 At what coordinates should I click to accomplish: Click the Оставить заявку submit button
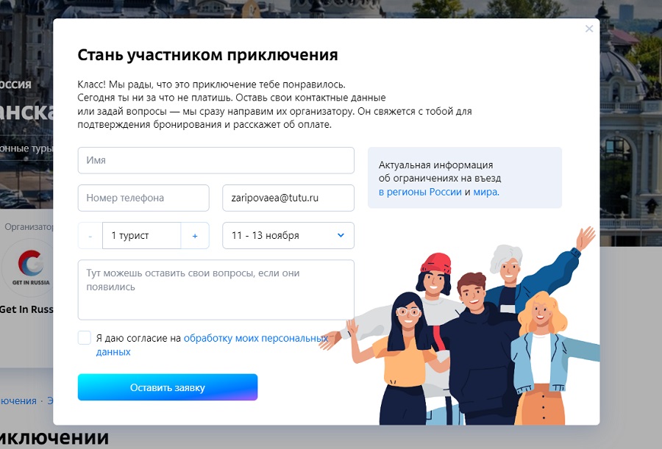pyautogui.click(x=168, y=387)
